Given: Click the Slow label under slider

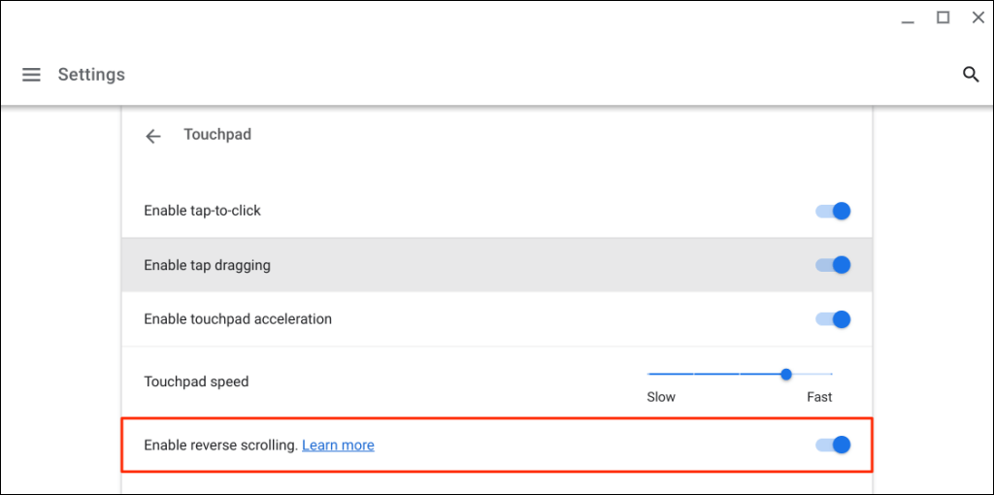Looking at the screenshot, I should tap(661, 397).
